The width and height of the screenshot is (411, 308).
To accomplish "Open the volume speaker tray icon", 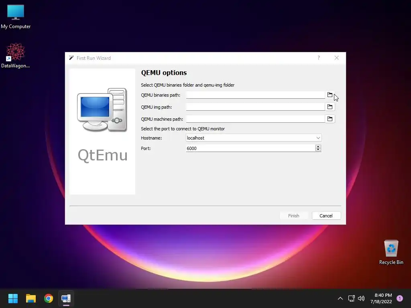I will point(361,298).
